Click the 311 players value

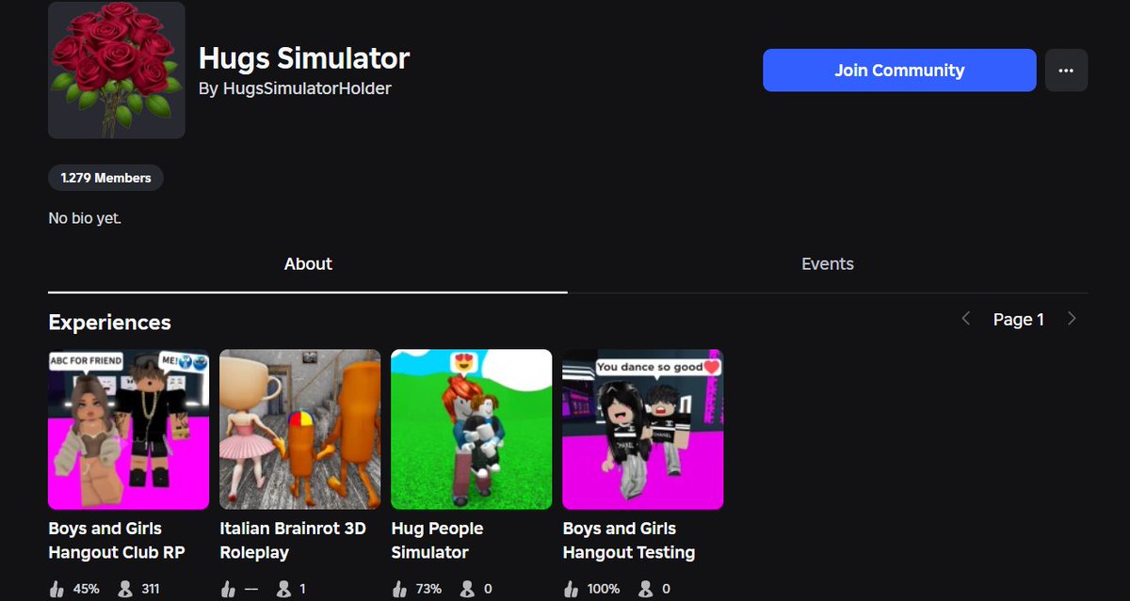pyautogui.click(x=150, y=589)
